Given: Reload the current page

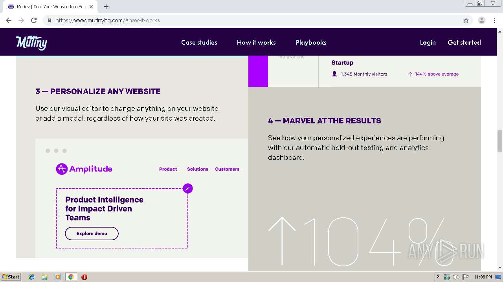Looking at the screenshot, I should tap(34, 20).
